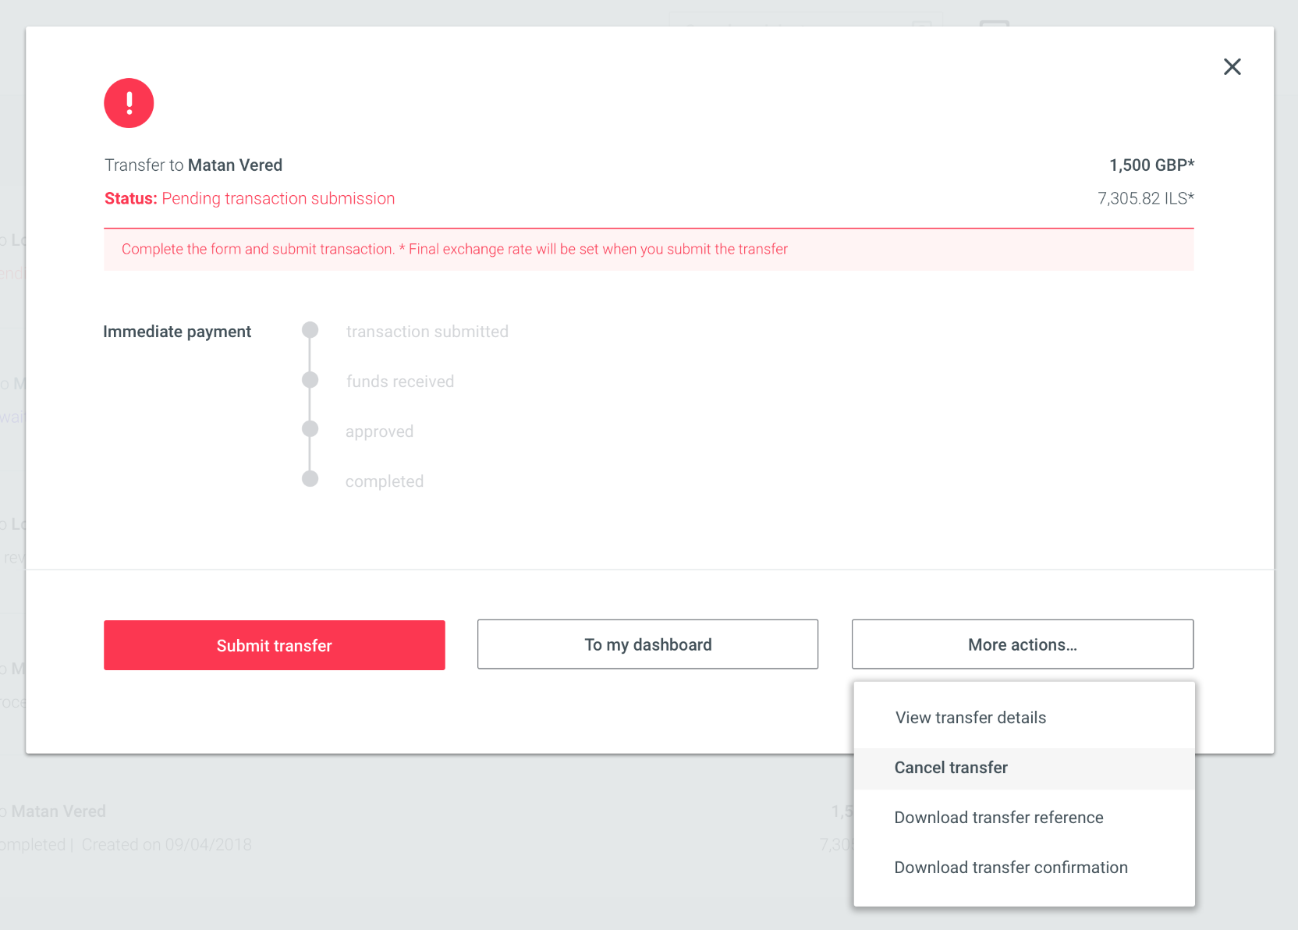1298x930 pixels.
Task: Click the 'completed' step indicator dot
Action: [310, 478]
